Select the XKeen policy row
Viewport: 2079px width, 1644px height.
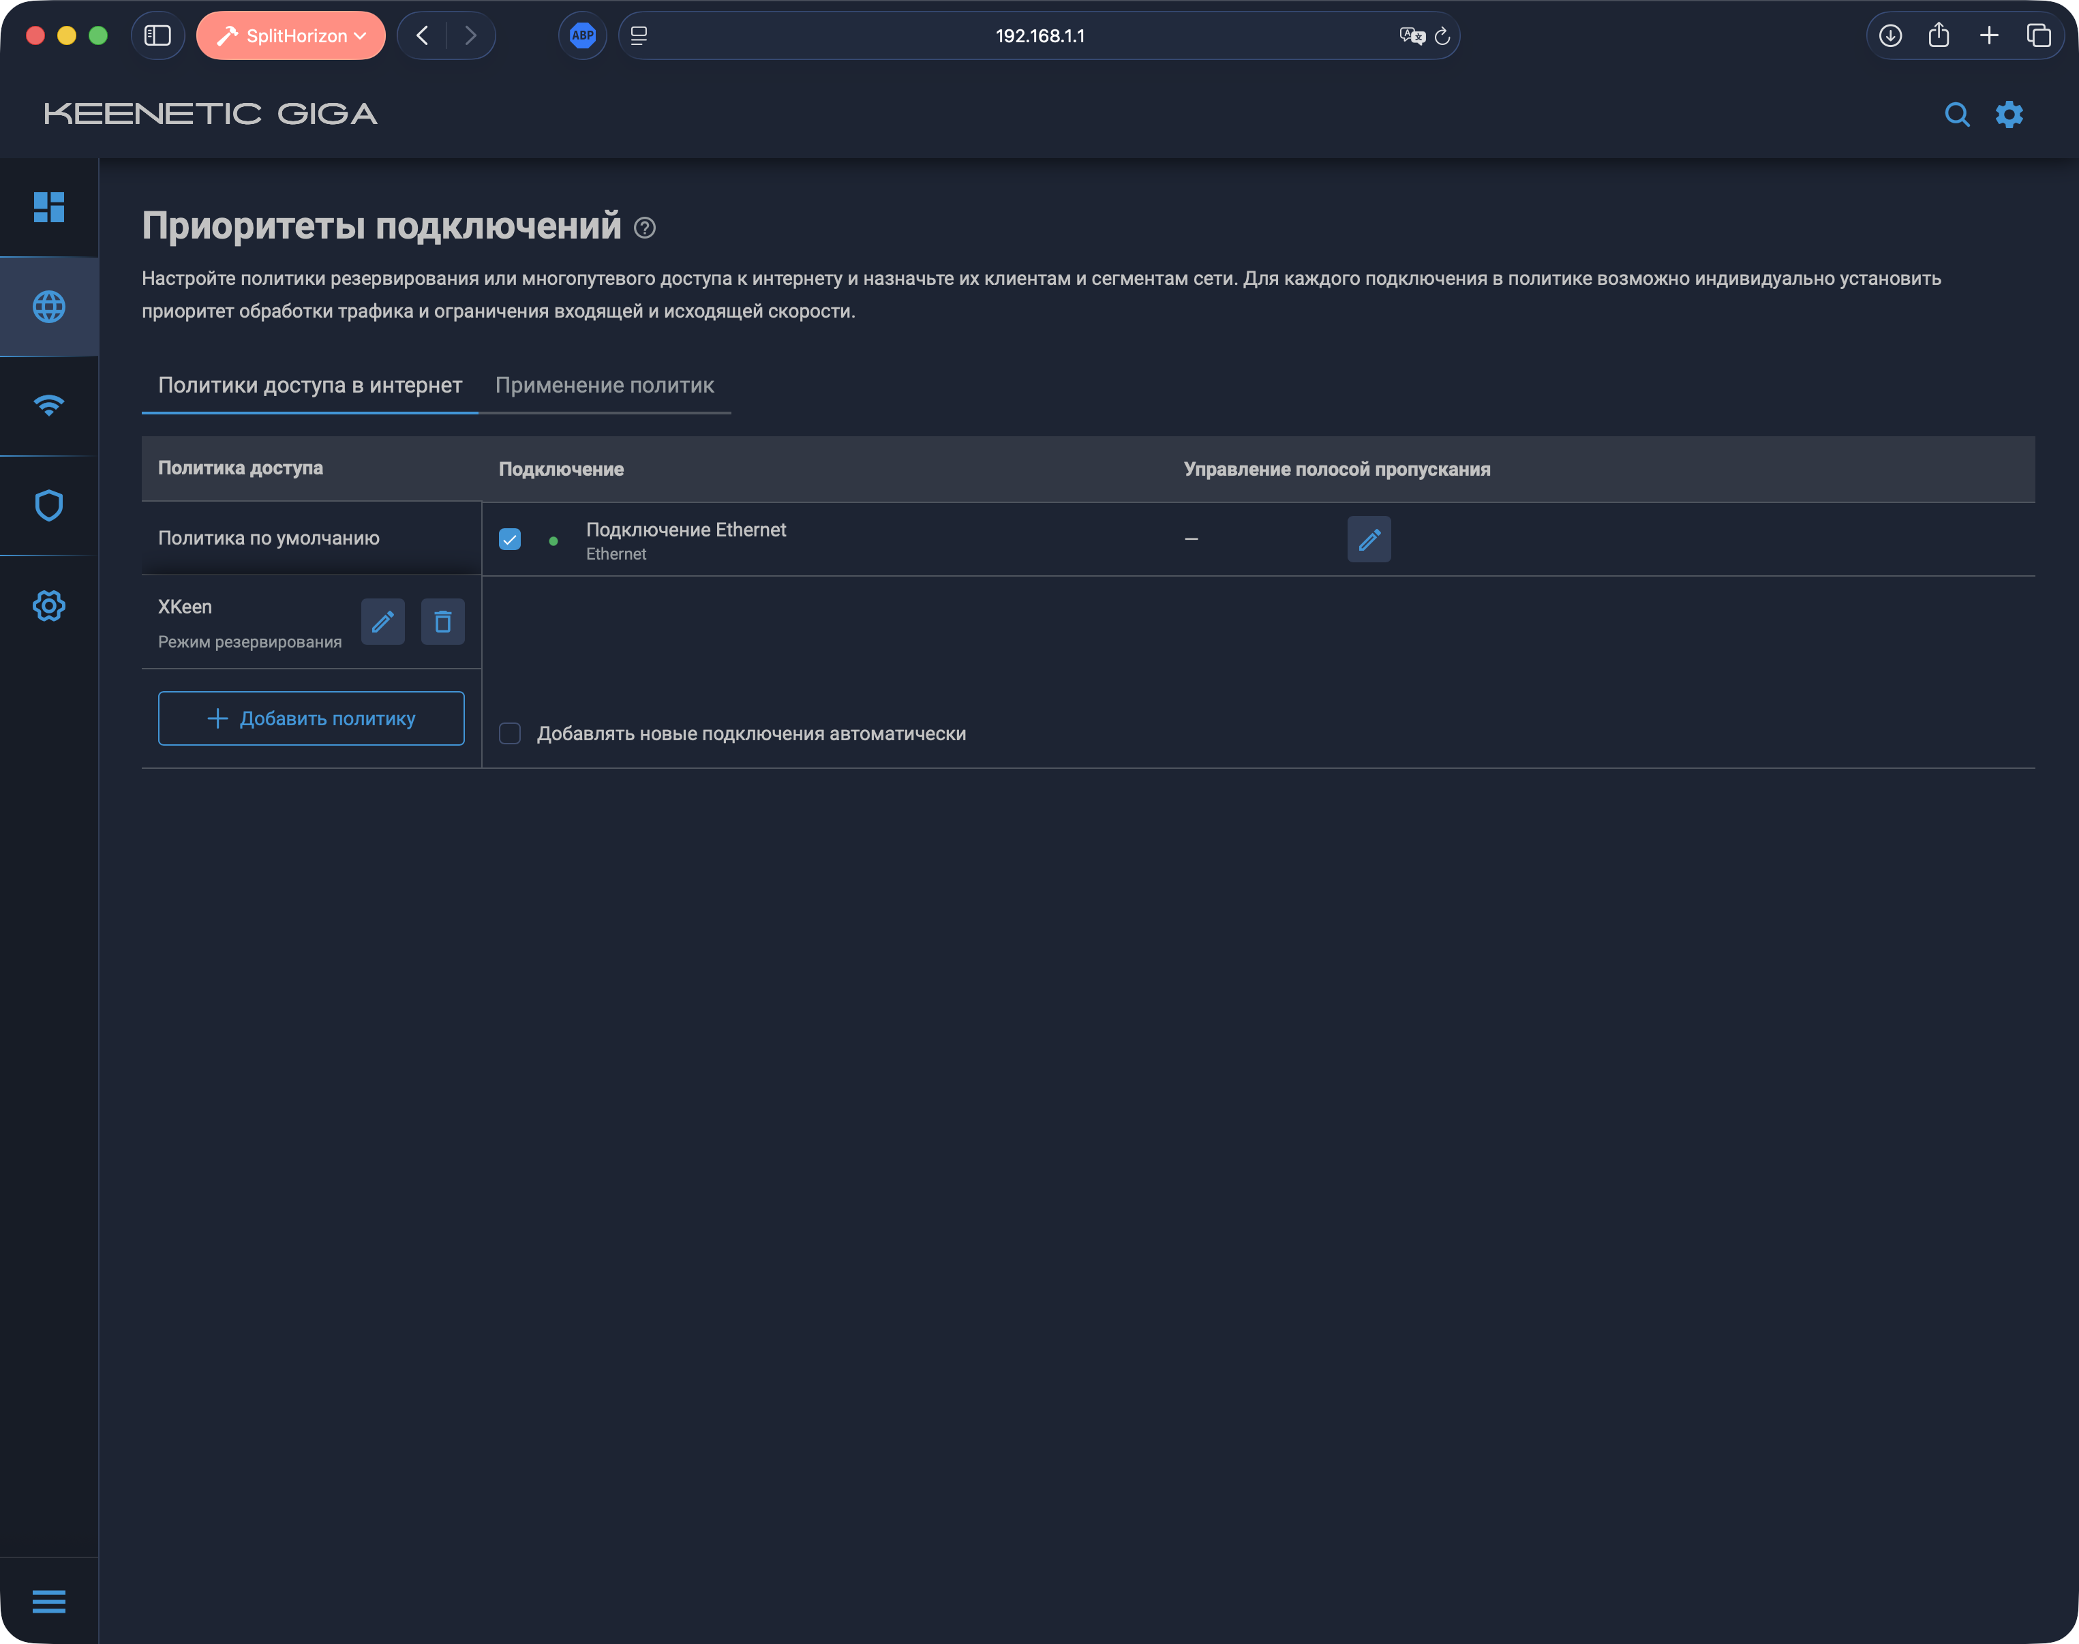click(x=311, y=622)
